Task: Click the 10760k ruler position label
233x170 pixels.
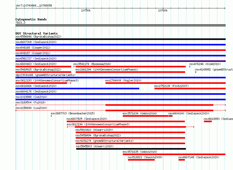Action: tap(163, 10)
